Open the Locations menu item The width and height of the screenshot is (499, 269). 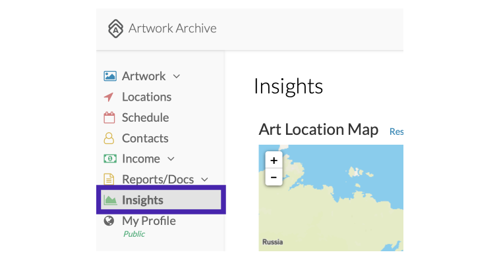click(x=147, y=97)
